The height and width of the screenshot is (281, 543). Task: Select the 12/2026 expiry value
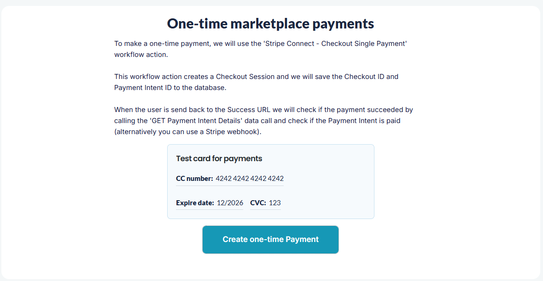pos(230,203)
